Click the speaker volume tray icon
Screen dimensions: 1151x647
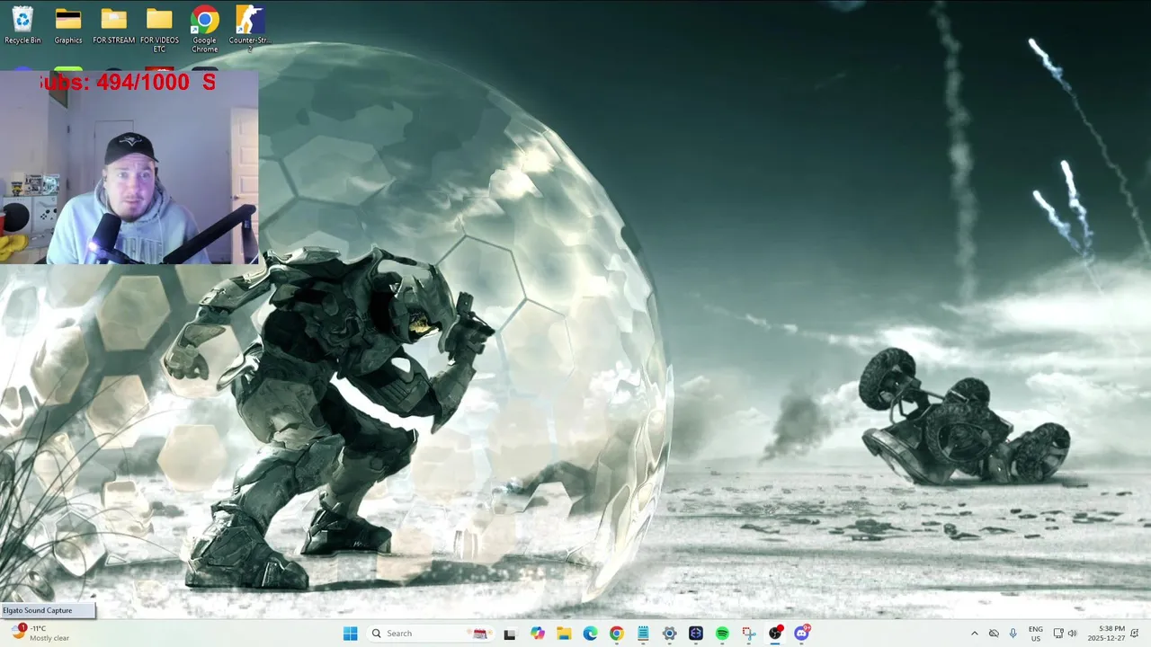pos(1072,634)
